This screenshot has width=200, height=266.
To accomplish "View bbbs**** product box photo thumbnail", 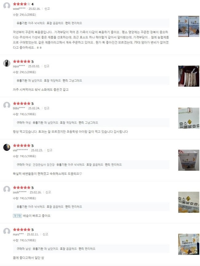I will 189,118.
